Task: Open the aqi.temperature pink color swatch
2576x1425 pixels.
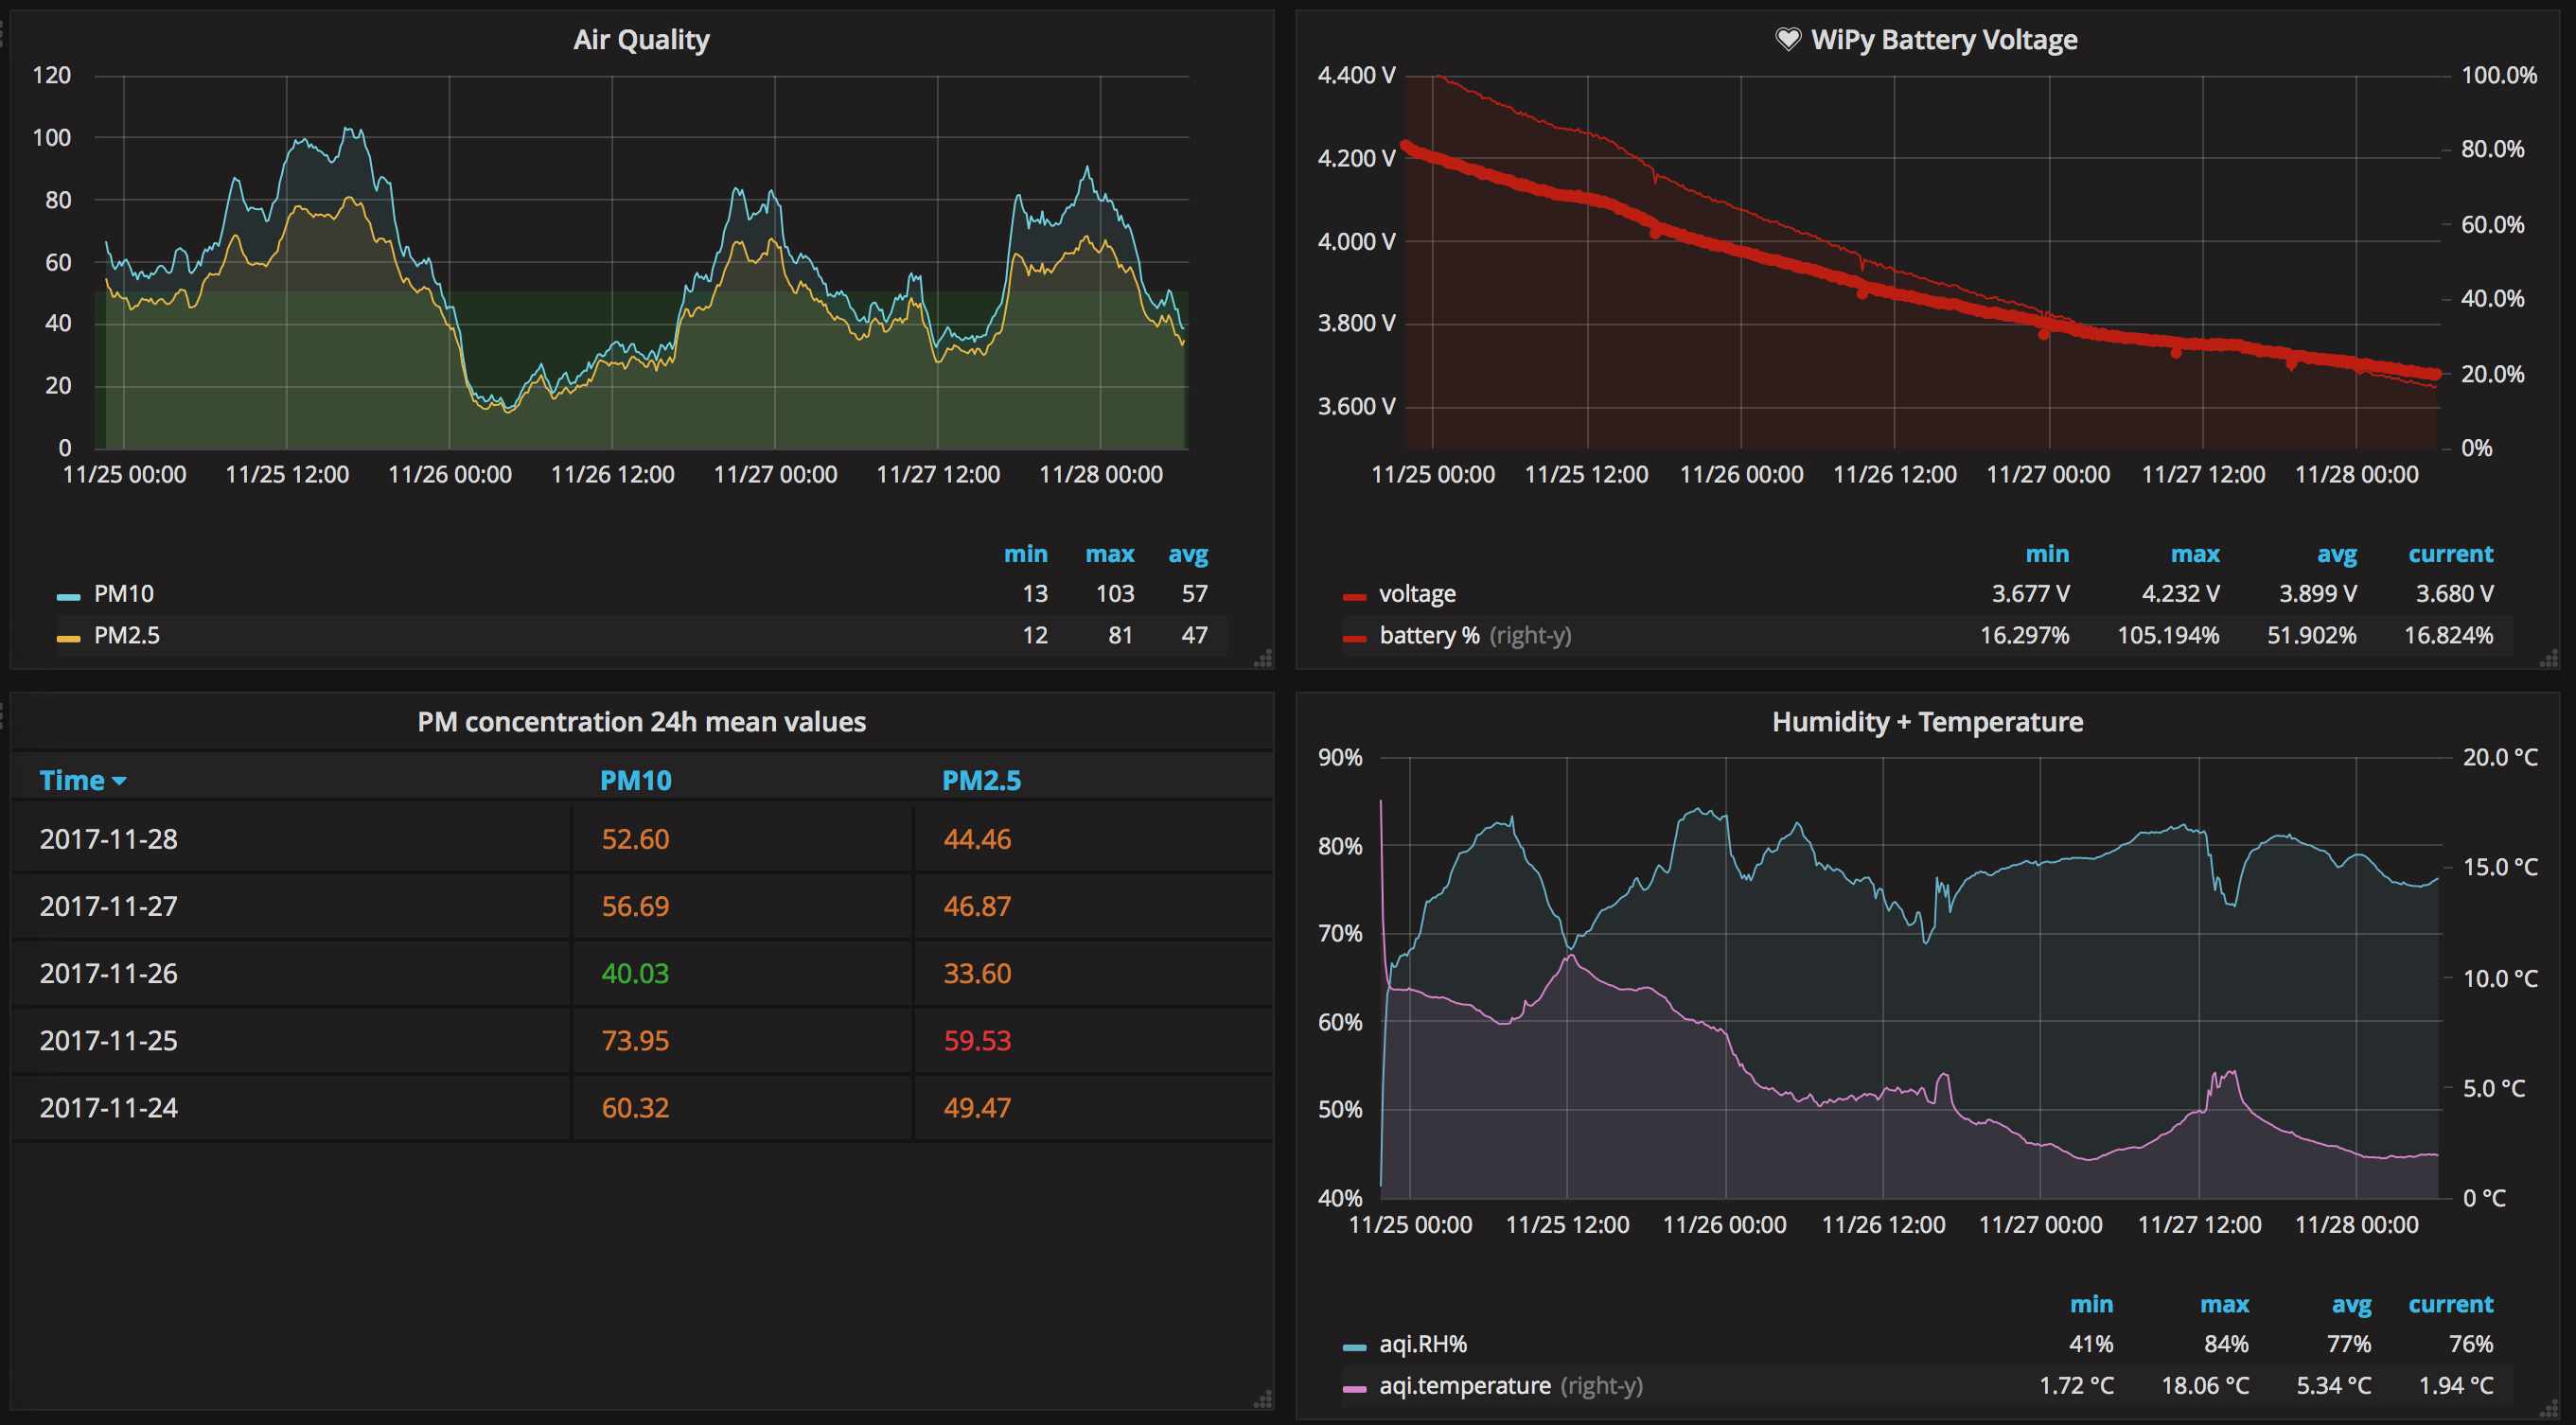Action: pyautogui.click(x=1354, y=1389)
